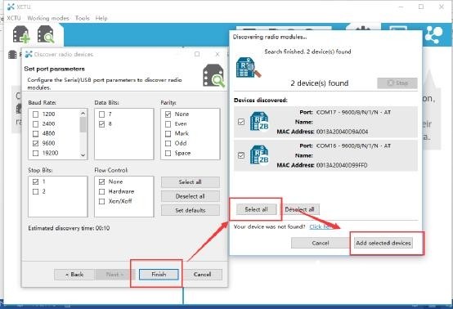Check the 4800 baud rate box
453x309 pixels.
pyautogui.click(x=35, y=134)
